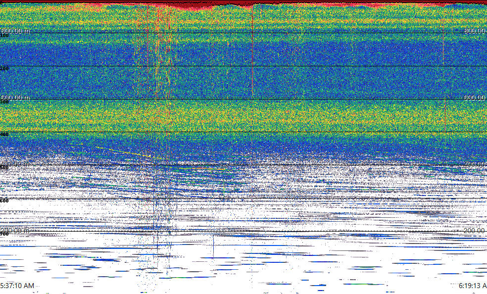Click the left-edge 200.00 m range label
487x294 pixels.
click(15, 230)
